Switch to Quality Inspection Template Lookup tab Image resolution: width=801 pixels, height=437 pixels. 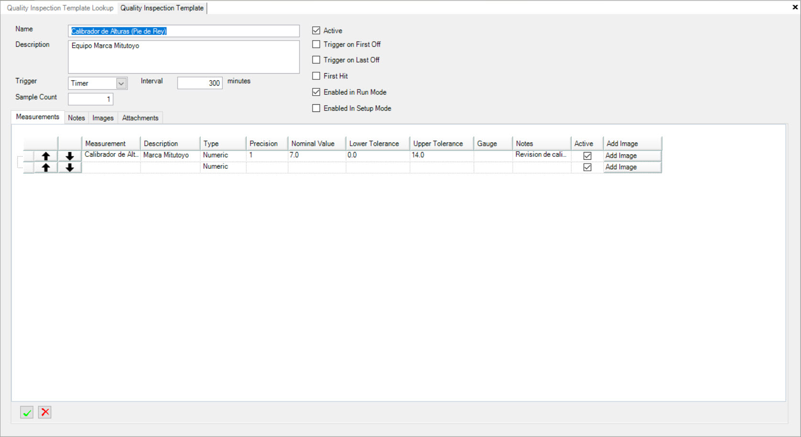[60, 8]
